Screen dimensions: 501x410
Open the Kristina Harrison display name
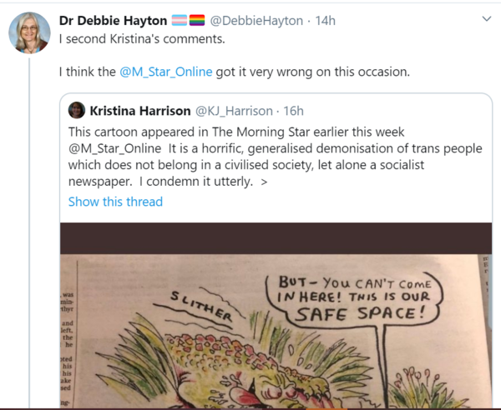(x=139, y=111)
